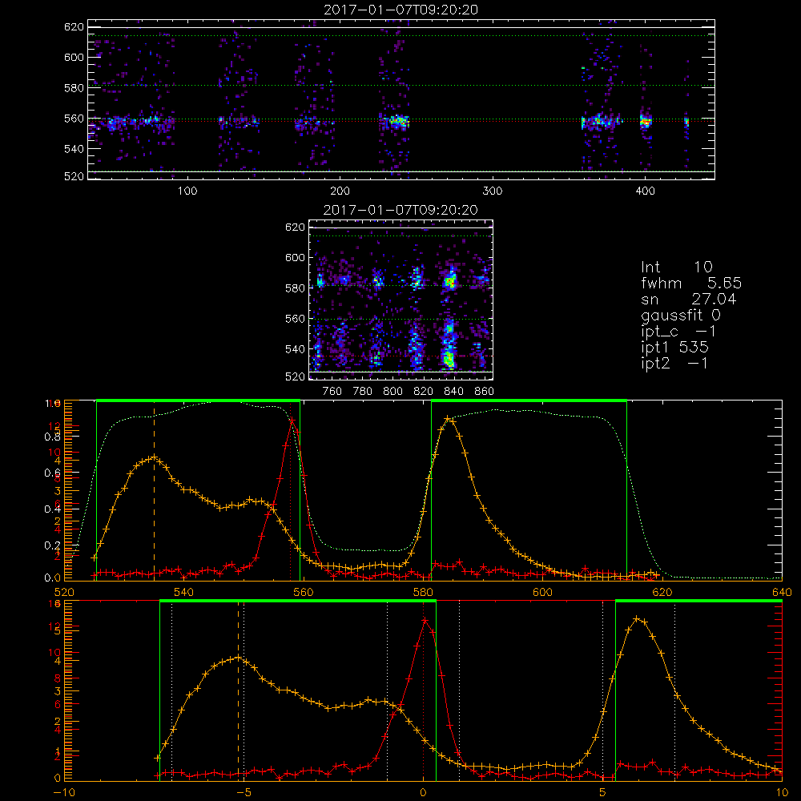This screenshot has width=801, height=801.
Task: Click x-axis label 300 of top spectrogram
Action: pos(493,191)
